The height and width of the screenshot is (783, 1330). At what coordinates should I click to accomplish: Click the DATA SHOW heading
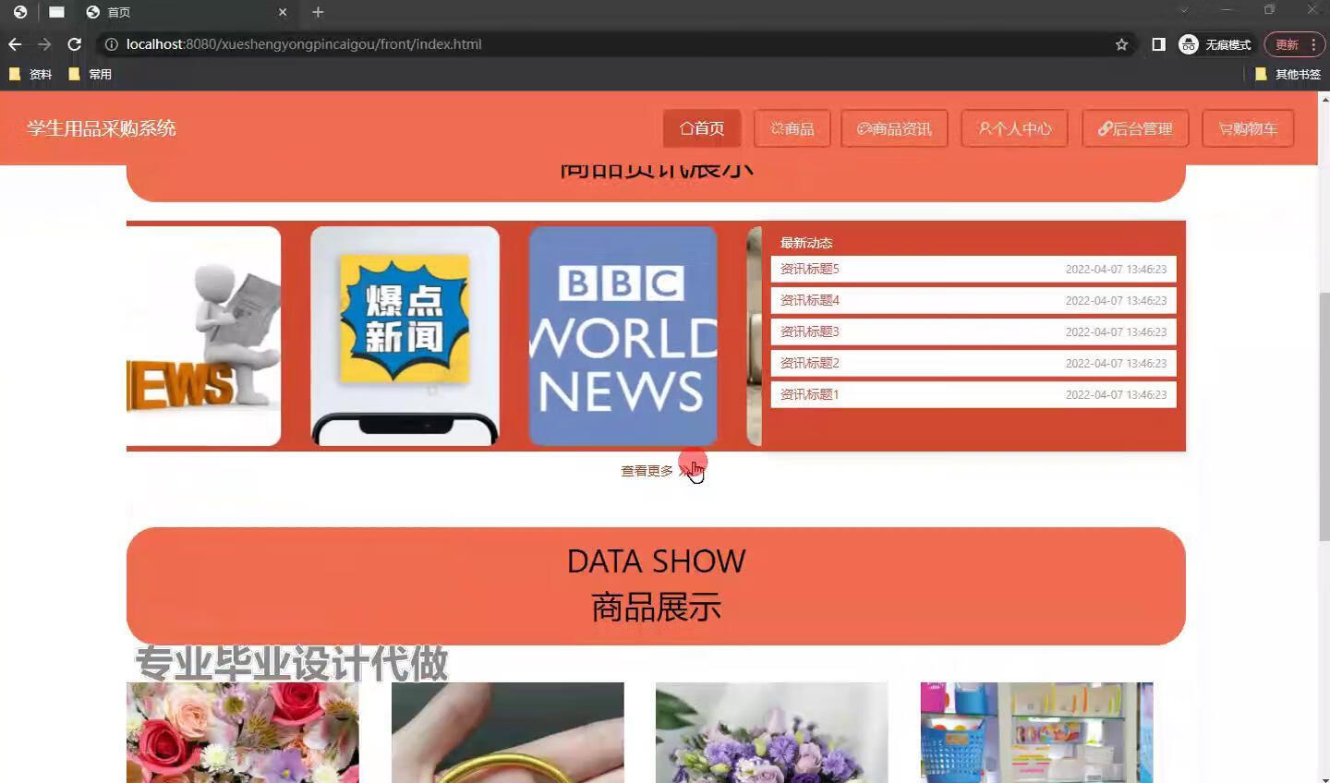[x=656, y=560]
